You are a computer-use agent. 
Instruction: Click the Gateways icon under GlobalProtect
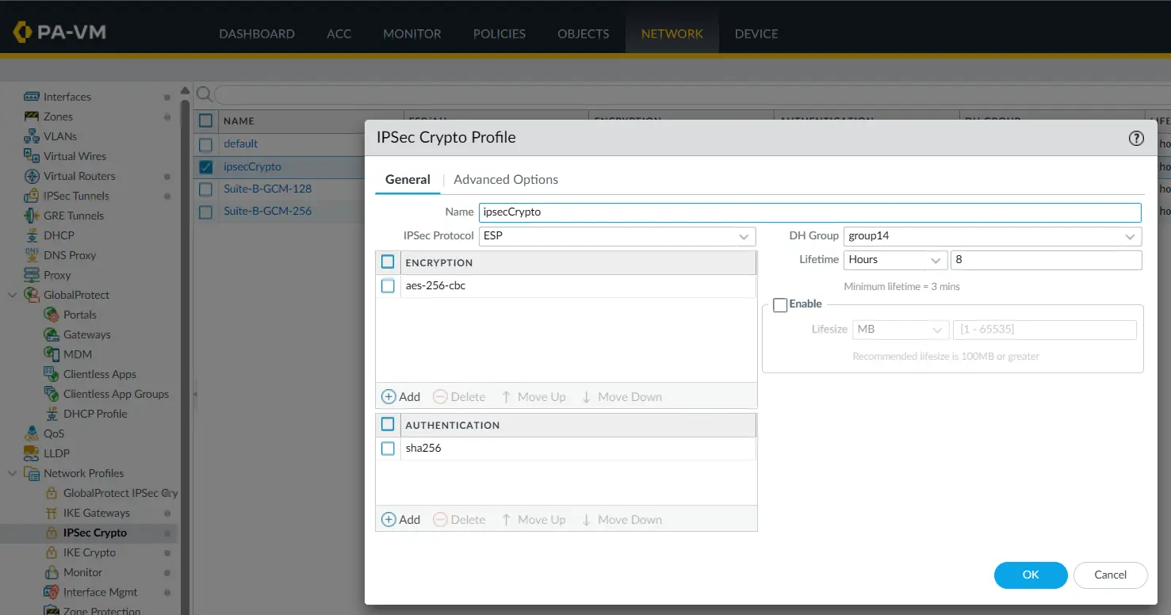pyautogui.click(x=52, y=334)
